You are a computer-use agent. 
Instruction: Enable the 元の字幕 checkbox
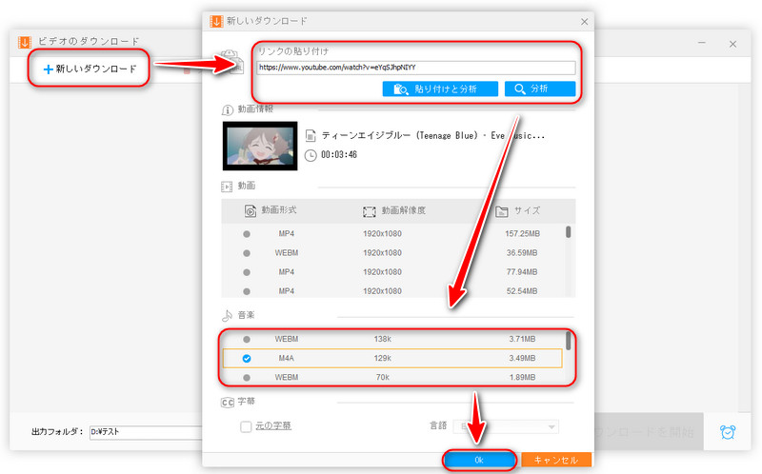click(247, 427)
